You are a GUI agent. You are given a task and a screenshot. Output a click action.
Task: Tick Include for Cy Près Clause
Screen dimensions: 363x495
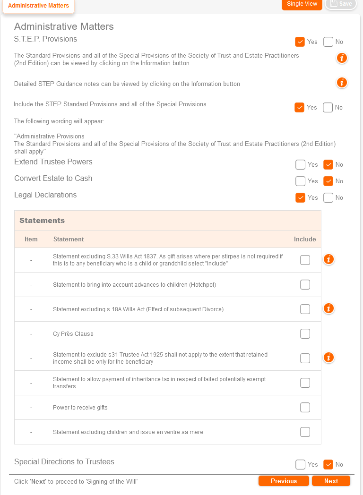click(x=305, y=333)
